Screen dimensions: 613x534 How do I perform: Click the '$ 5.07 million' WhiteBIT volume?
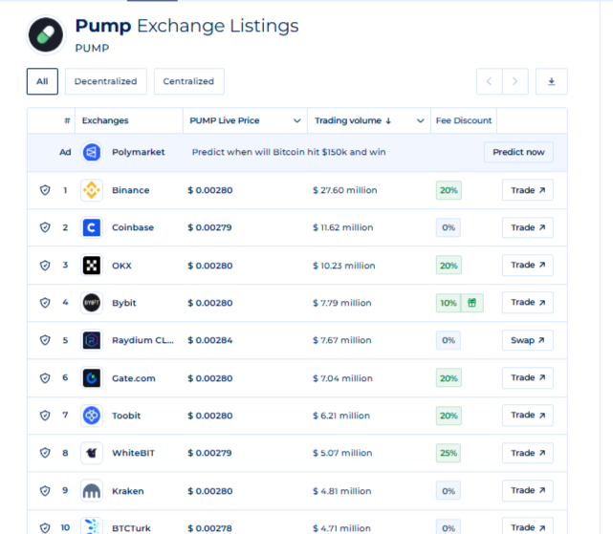(x=342, y=453)
